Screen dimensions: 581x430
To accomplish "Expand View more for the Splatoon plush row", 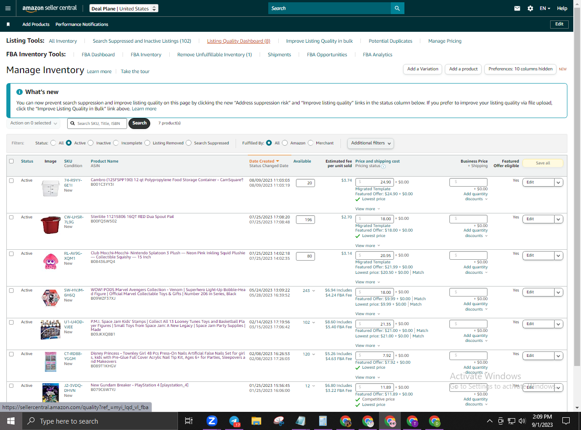I will [x=368, y=282].
